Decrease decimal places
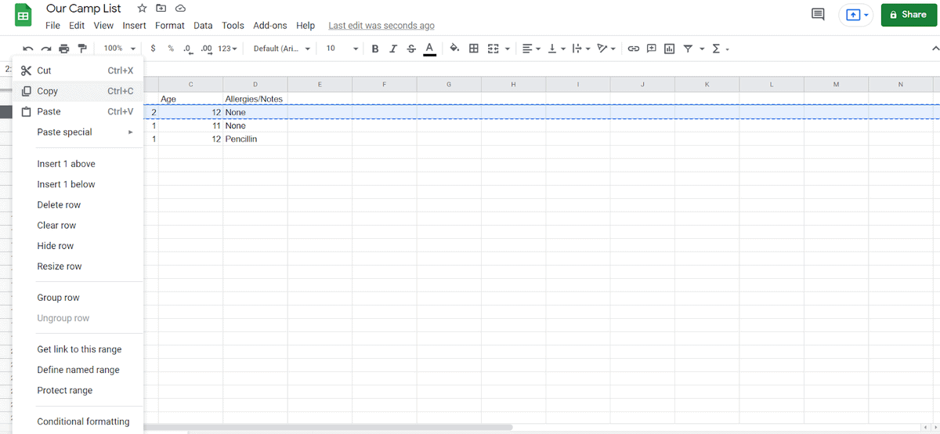940x434 pixels. pos(188,49)
